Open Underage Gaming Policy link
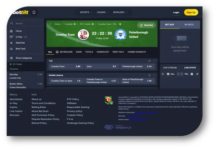 coord(80,123)
